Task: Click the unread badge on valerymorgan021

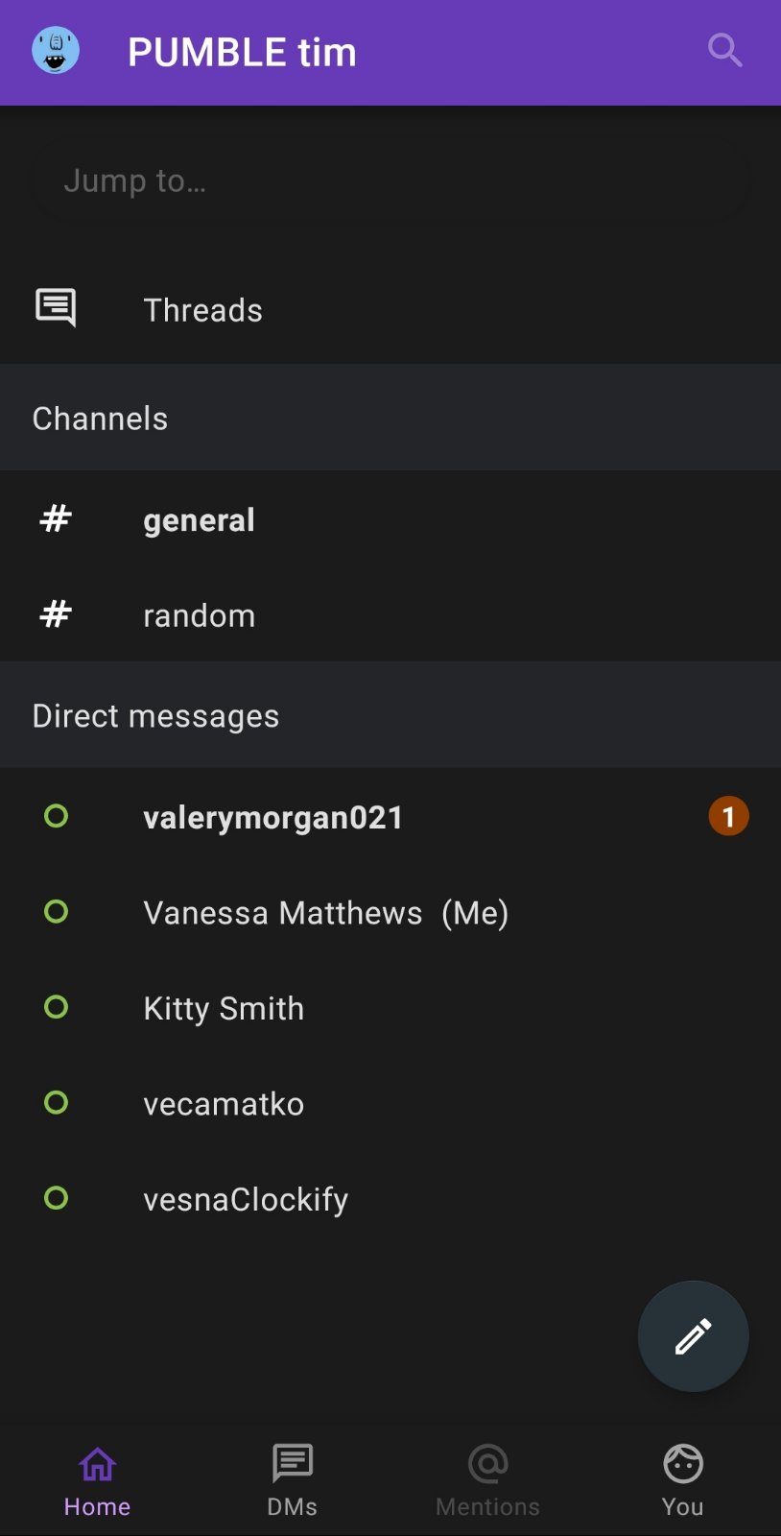Action: pyautogui.click(x=727, y=815)
